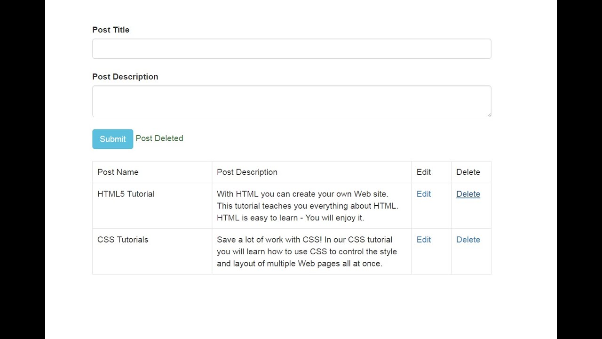Click the Post Title input field
The height and width of the screenshot is (339, 602).
tap(292, 49)
